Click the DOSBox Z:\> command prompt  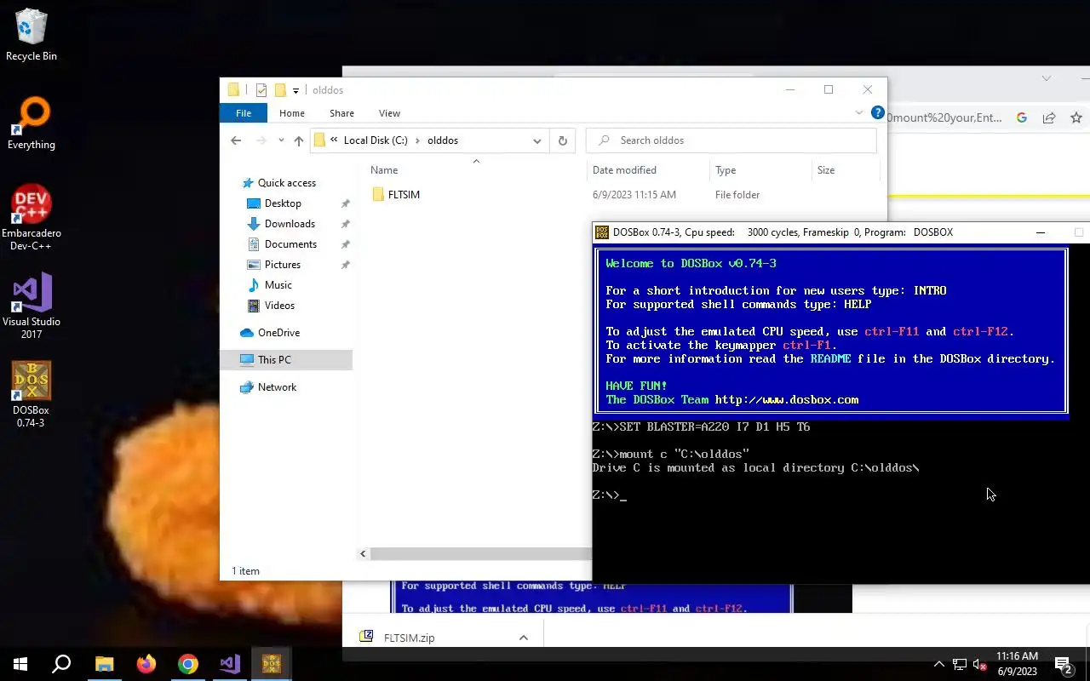coord(609,495)
